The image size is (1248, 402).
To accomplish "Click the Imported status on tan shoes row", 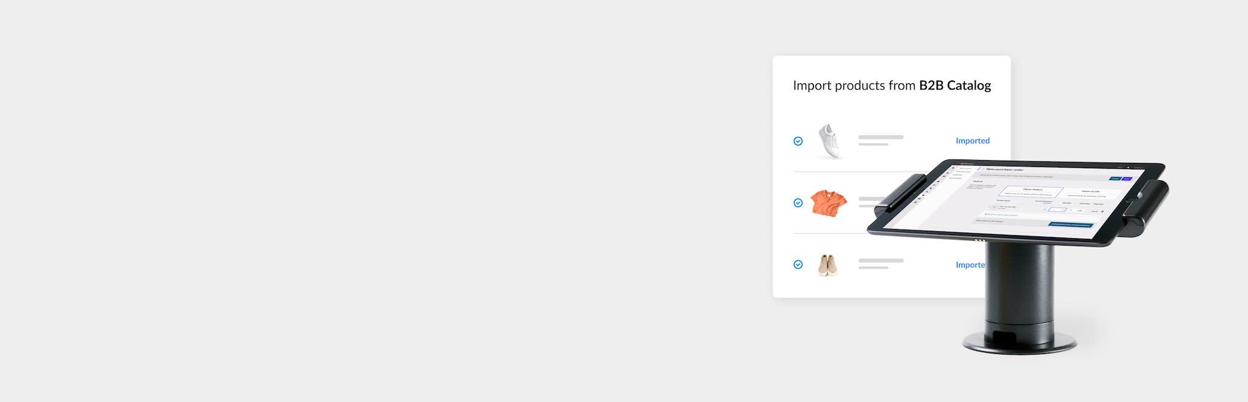I will click(x=971, y=265).
